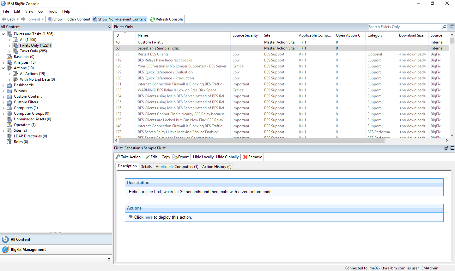Click the fixlet list vertical scroll down arrow
The image size is (455, 271).
point(452,135)
